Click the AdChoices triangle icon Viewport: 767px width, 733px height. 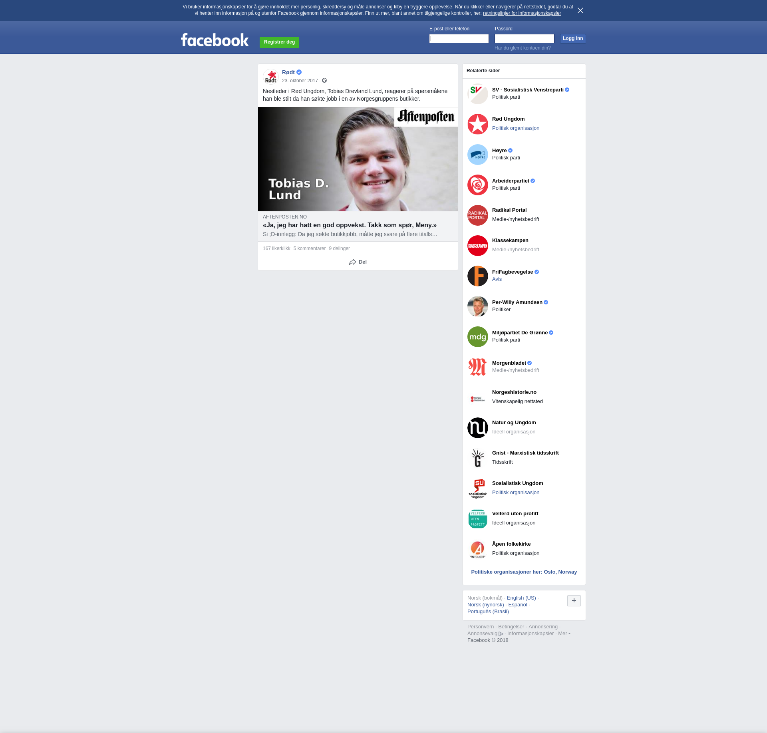coord(501,634)
